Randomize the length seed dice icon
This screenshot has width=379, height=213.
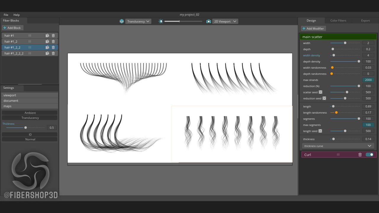(320, 131)
